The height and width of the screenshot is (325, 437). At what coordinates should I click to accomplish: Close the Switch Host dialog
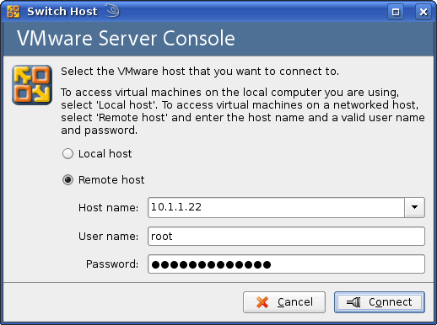[424, 12]
